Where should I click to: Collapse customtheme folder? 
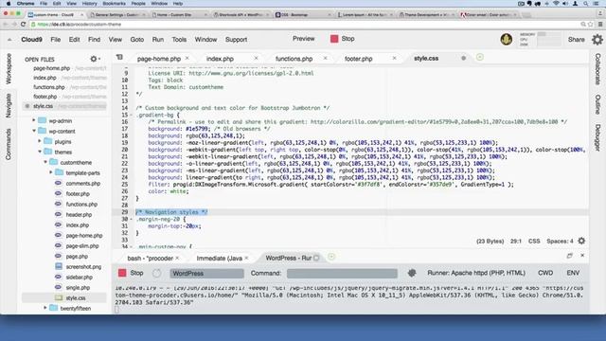[x=45, y=162]
